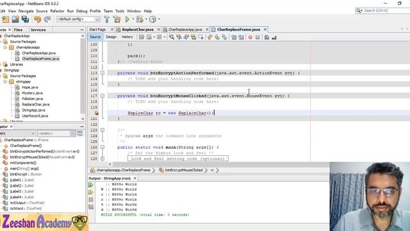Click the Projects panel scroll down arrow
410x231 pixels.
(x=83, y=119)
